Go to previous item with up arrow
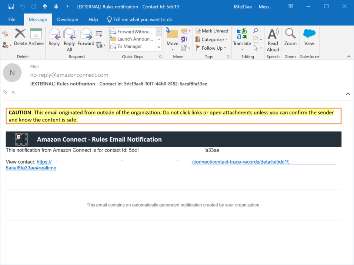 tap(45, 7)
